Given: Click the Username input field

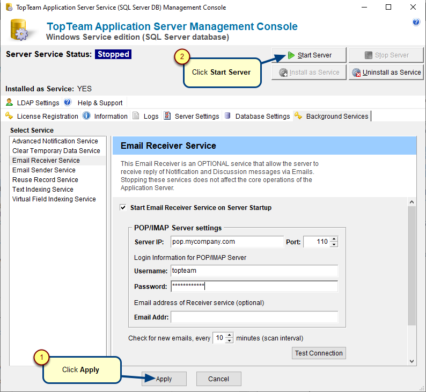Looking at the screenshot, I should [x=254, y=271].
